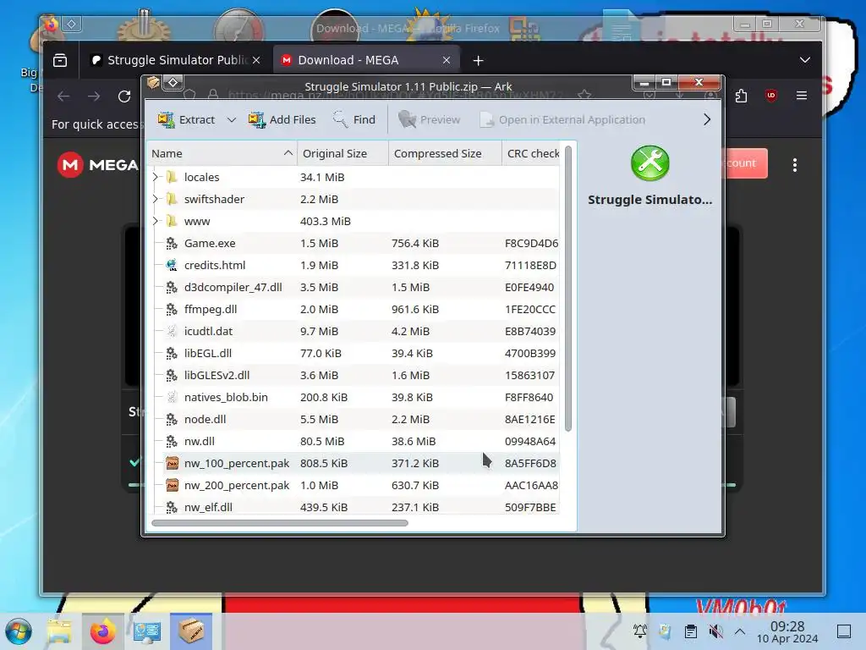
Task: Expand the www folder
Action: (x=156, y=221)
